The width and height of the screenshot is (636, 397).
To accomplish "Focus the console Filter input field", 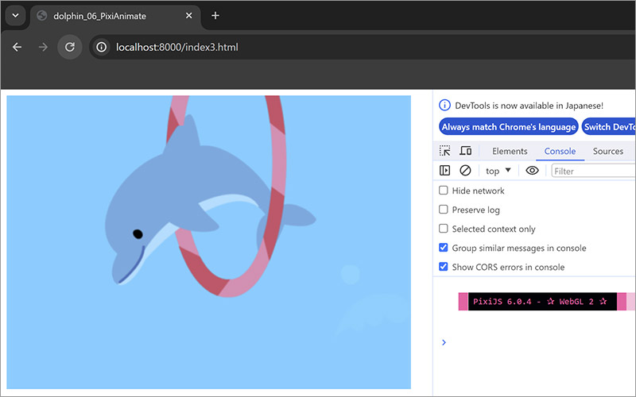I will [x=592, y=171].
